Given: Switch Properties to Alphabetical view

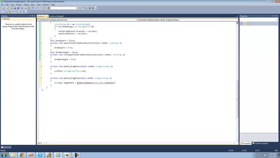Looking at the screenshot, I should click(245, 23).
